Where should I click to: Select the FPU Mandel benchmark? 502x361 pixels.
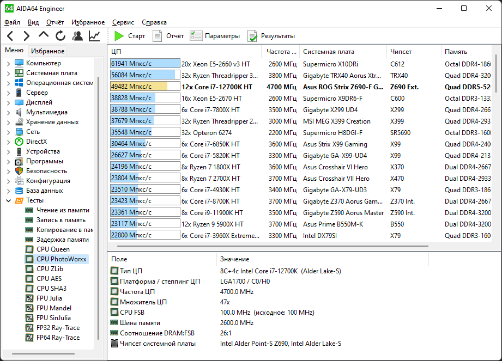point(49,308)
